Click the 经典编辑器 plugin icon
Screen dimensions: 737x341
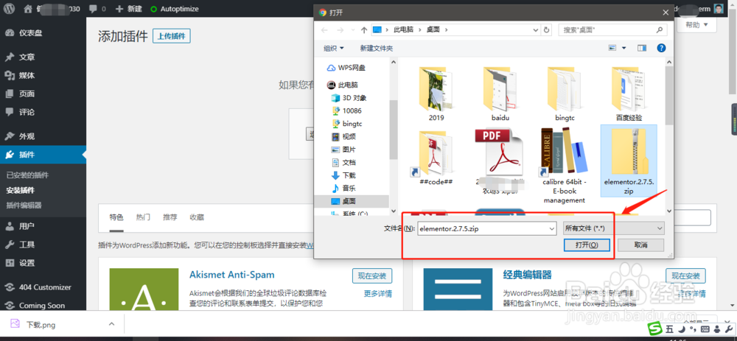click(458, 289)
